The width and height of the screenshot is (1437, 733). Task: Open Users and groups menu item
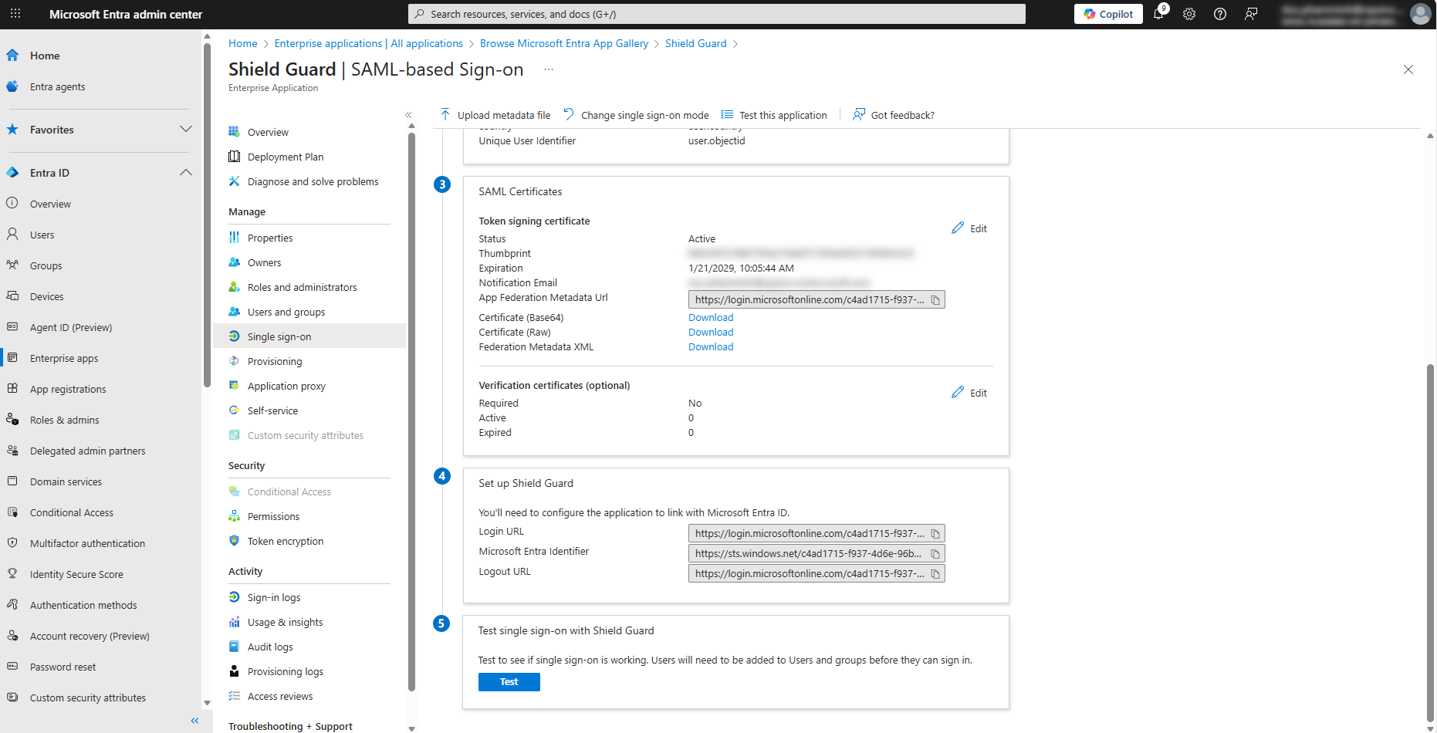point(286,312)
